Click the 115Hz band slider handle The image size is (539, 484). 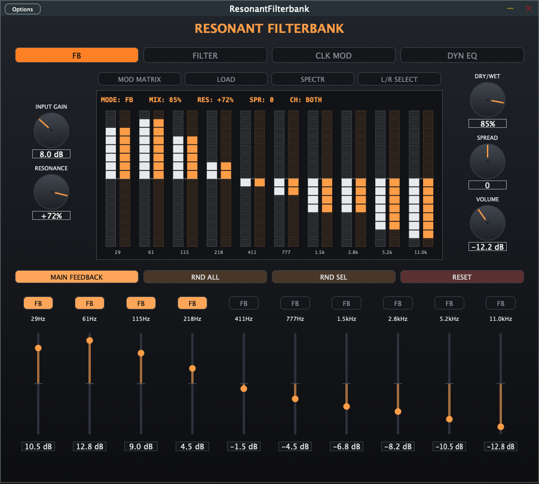(141, 353)
